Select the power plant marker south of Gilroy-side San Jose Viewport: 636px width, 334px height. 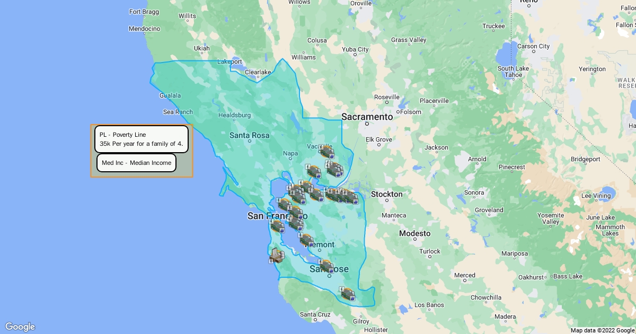[x=348, y=294]
